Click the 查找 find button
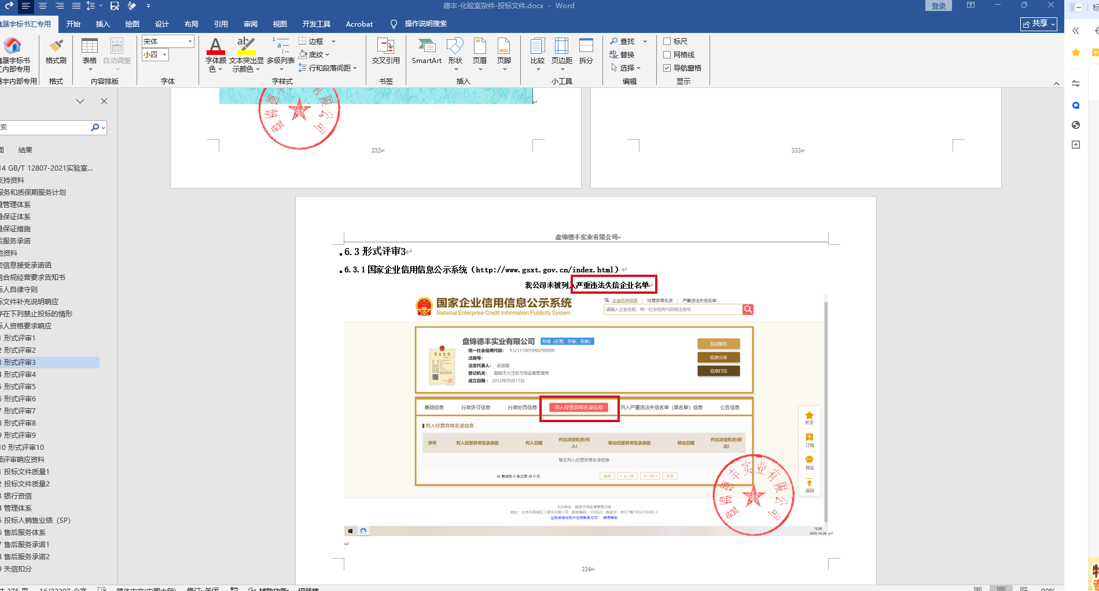Screen dimensions: 1099x591 [623, 41]
